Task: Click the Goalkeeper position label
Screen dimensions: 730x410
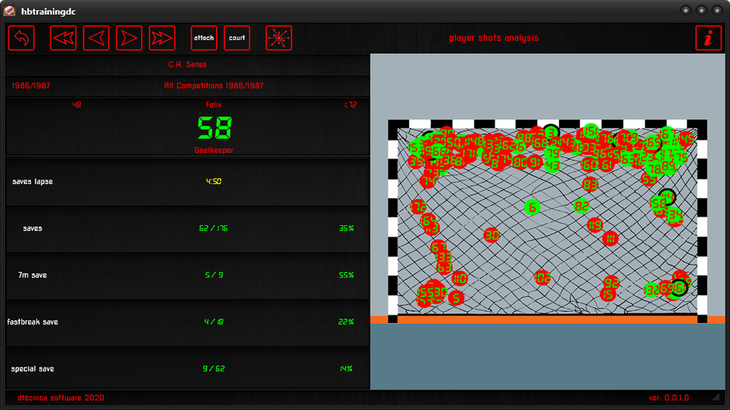Action: (214, 149)
